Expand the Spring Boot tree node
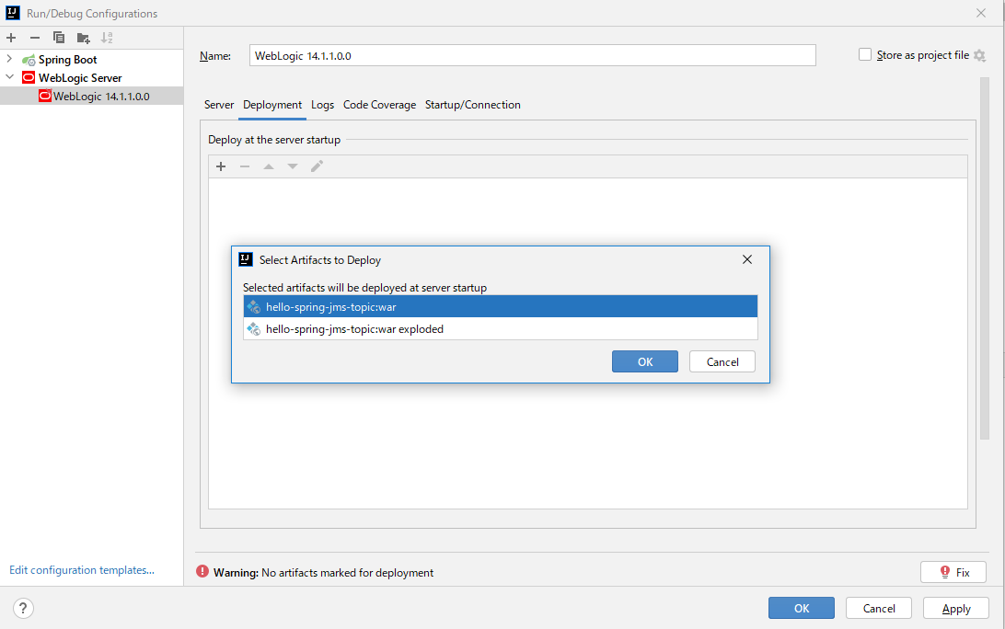The image size is (1005, 629). 9,59
